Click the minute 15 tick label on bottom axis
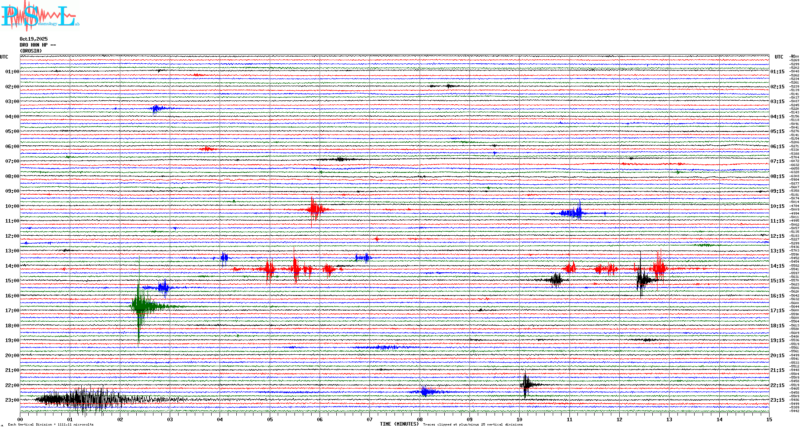Screen dimensions: 801x430 pos(769,419)
